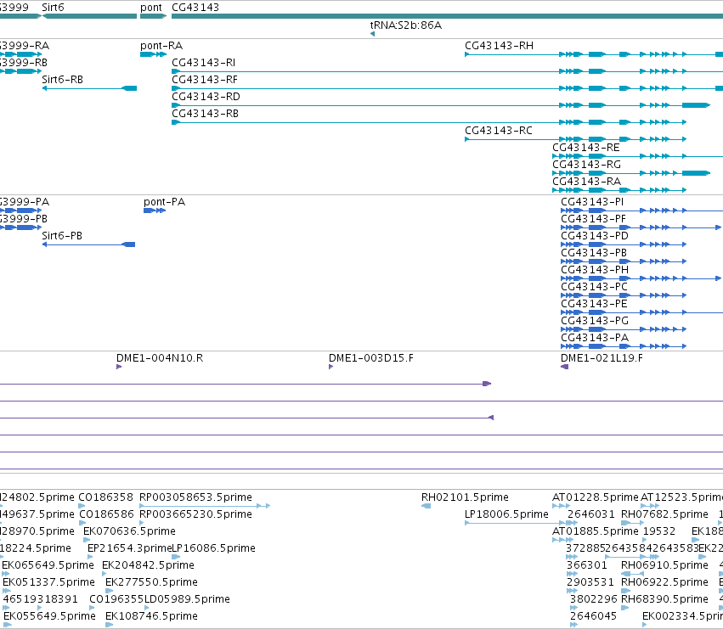Select protein CG43143-PG label
Screen dimensions: 723x629
[x=595, y=321]
